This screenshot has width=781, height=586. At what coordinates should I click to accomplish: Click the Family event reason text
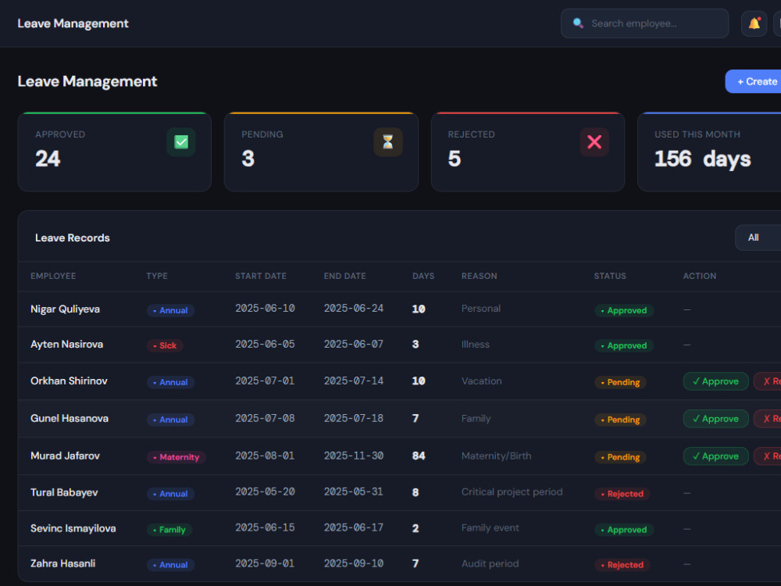490,527
